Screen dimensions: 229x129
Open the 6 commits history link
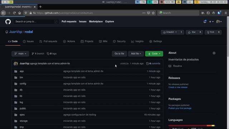point(153,63)
